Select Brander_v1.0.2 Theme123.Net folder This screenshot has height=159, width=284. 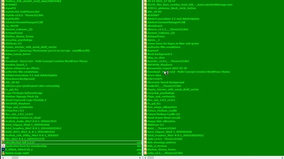168,61
